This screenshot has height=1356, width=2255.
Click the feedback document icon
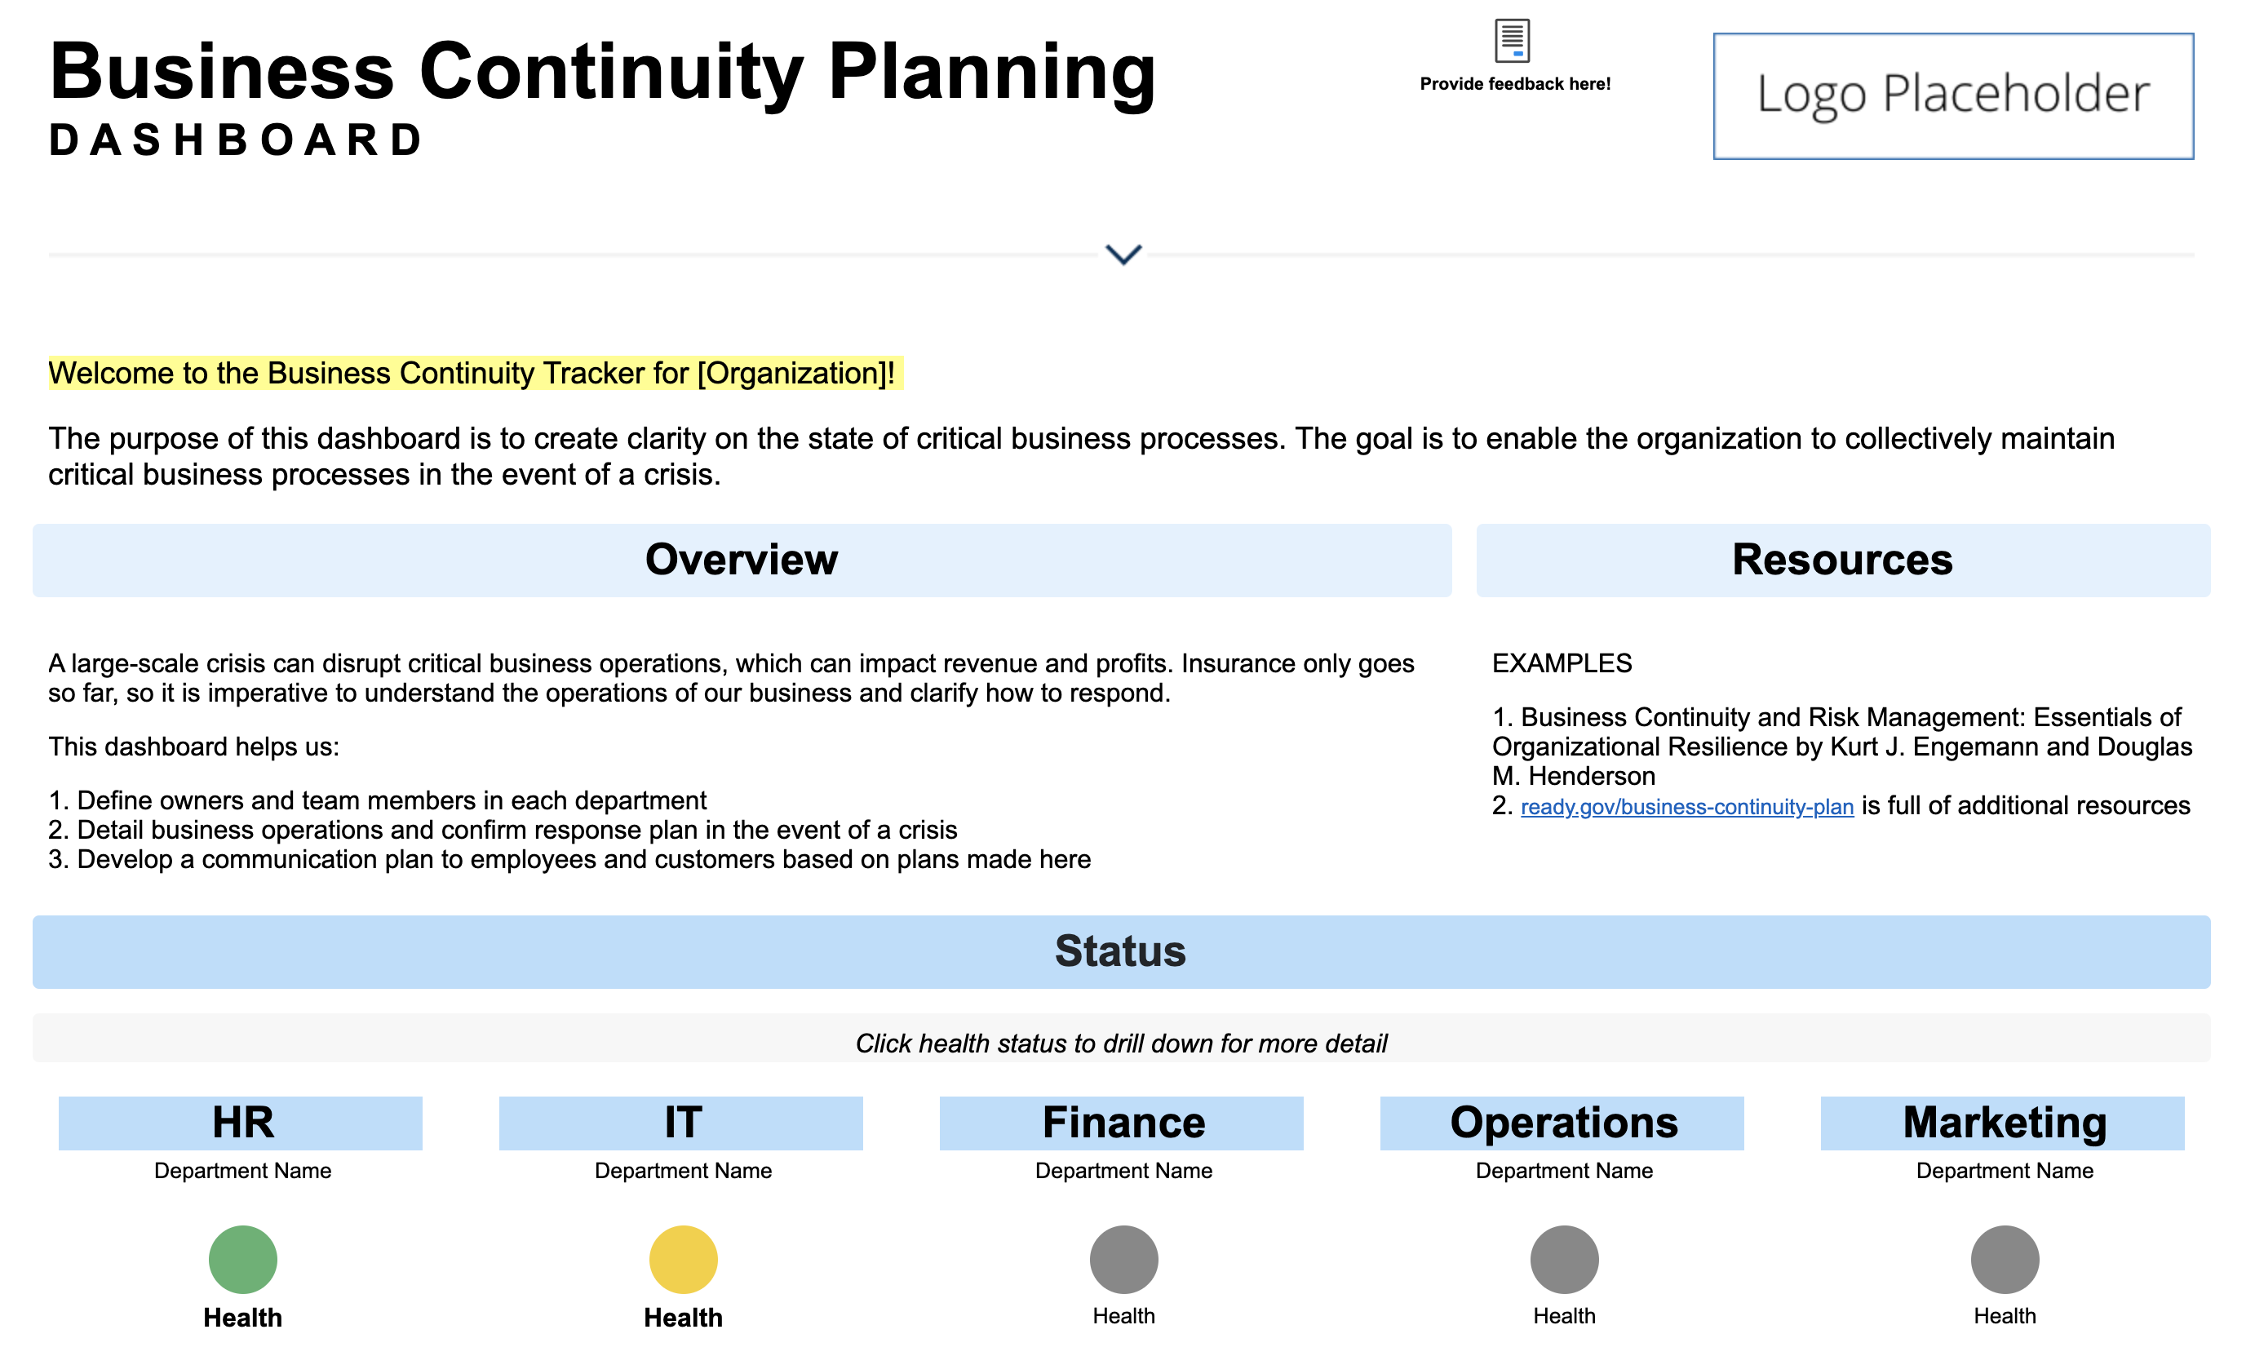(x=1511, y=41)
